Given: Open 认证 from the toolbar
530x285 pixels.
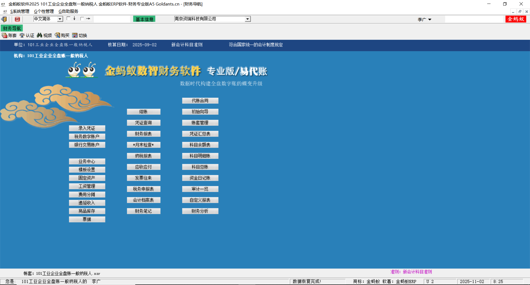Looking at the screenshot, I should point(27,35).
